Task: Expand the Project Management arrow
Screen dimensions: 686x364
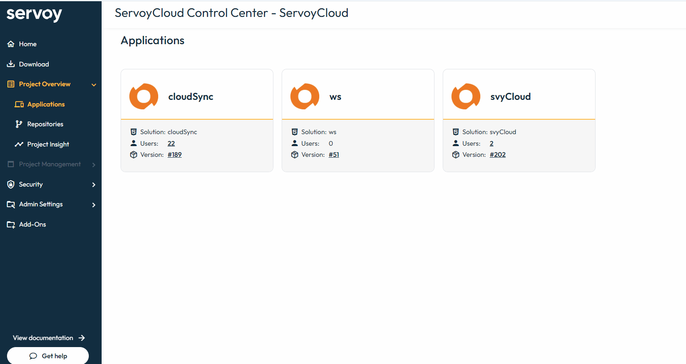Action: pos(94,165)
